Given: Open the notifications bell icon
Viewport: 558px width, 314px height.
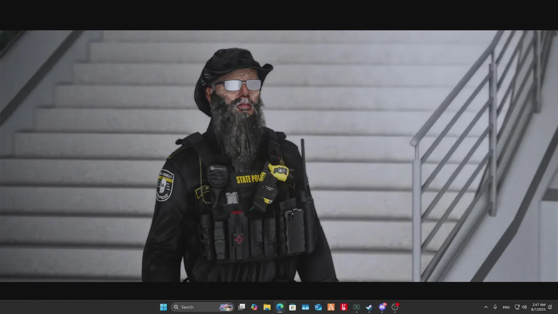Looking at the screenshot, I should click(x=550, y=307).
